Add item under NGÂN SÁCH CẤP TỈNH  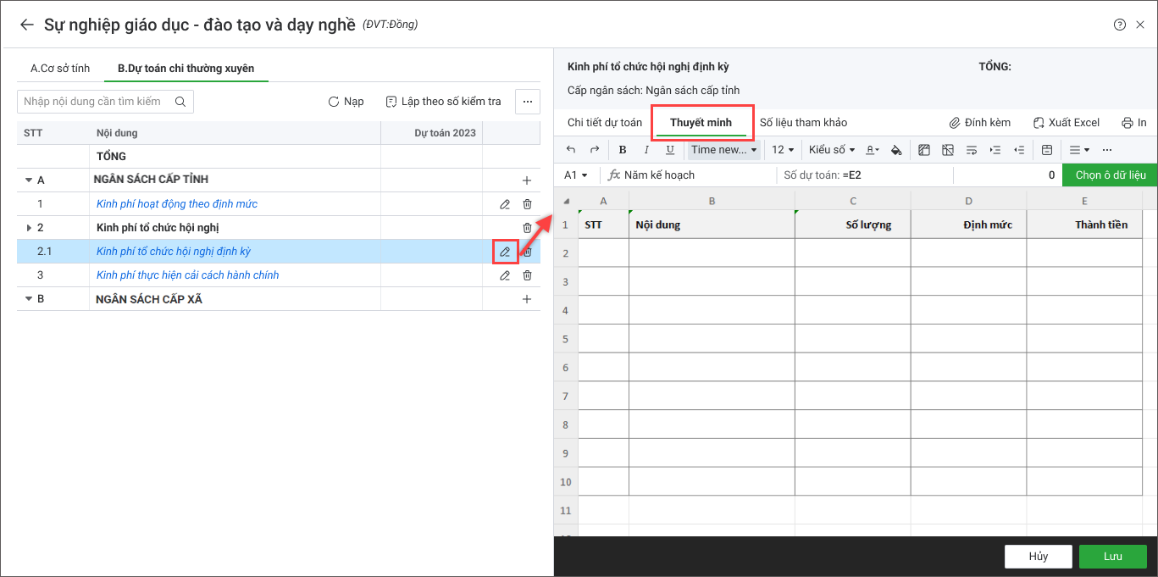pos(527,180)
